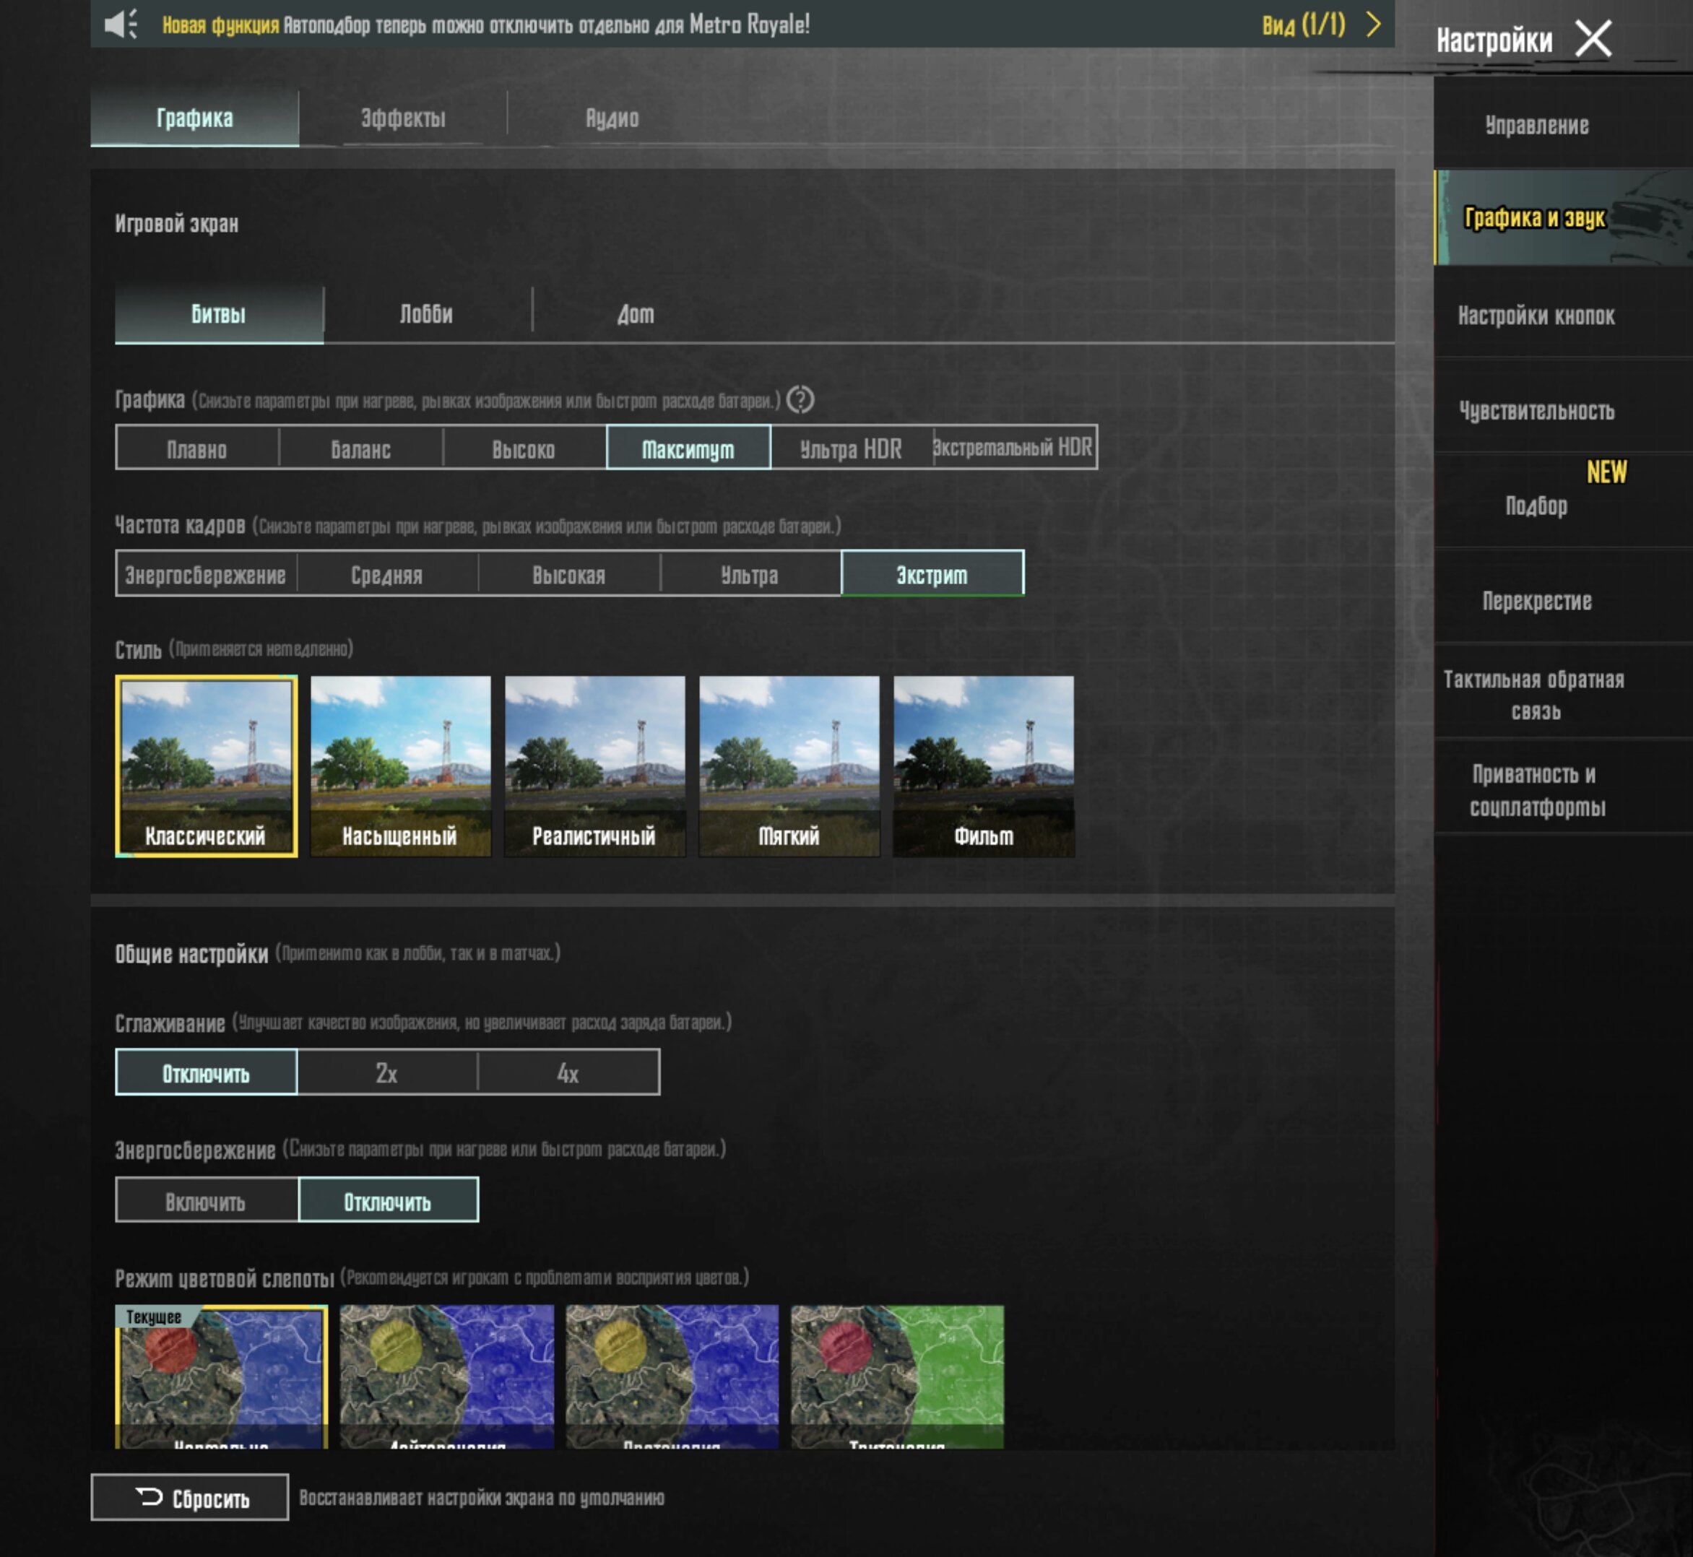Screen dimensions: 1693x1557
Task: Set frame rate to Ультра
Action: pos(750,575)
